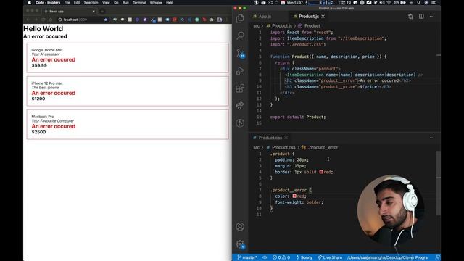Click the font-weight: bolder line
464x261 pixels.
(299, 202)
